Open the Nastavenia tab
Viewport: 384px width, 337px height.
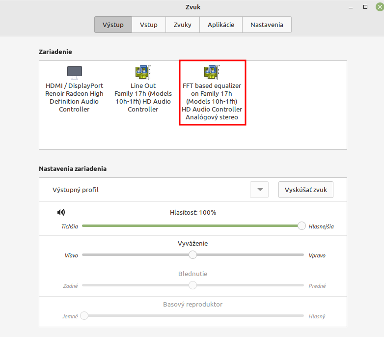[267, 25]
